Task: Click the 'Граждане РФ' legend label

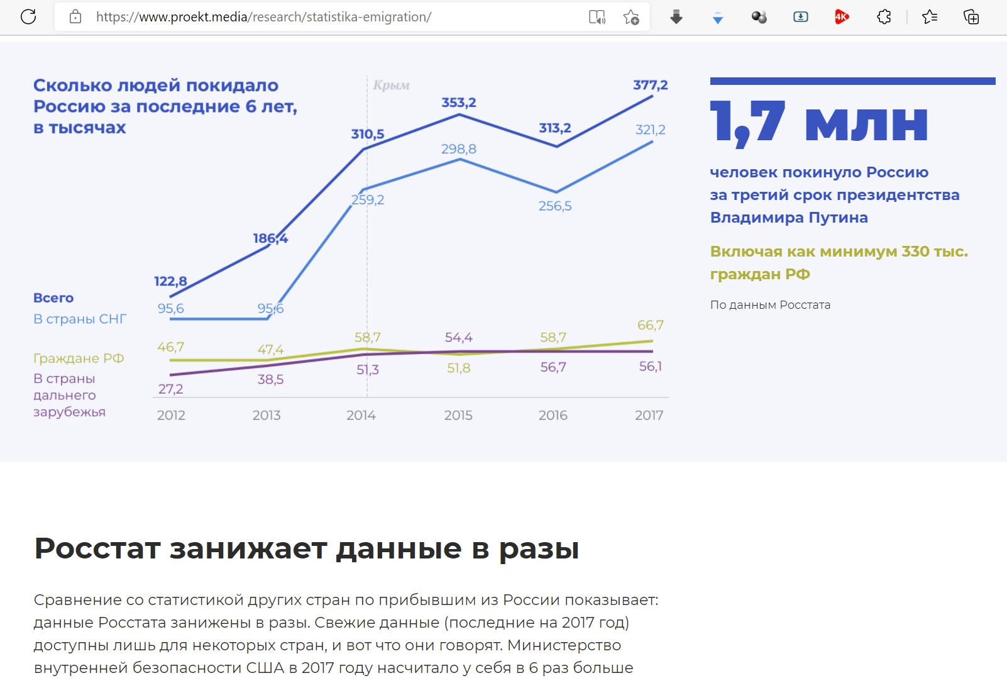Action: [79, 358]
